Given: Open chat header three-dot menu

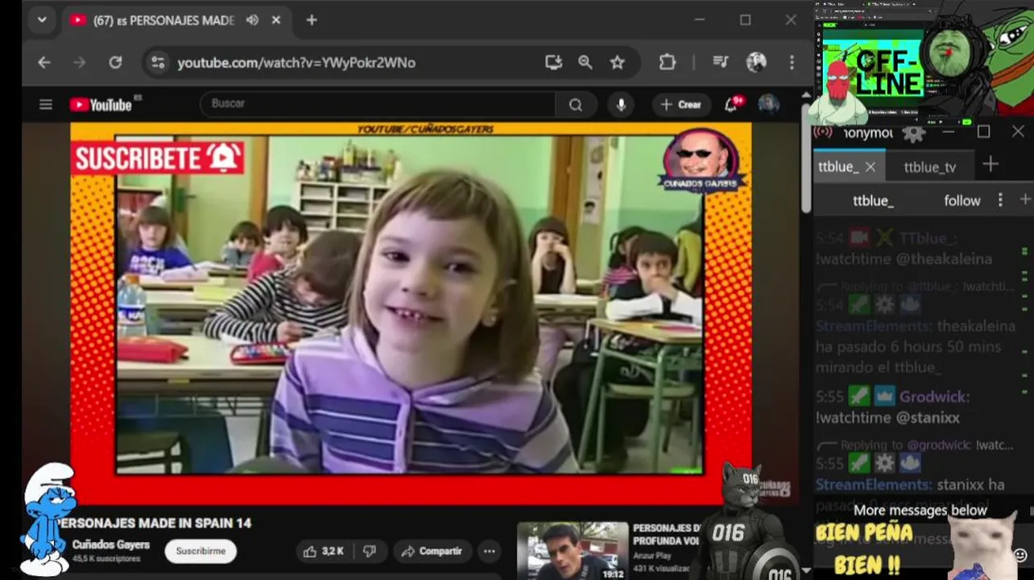Looking at the screenshot, I should (x=1000, y=200).
